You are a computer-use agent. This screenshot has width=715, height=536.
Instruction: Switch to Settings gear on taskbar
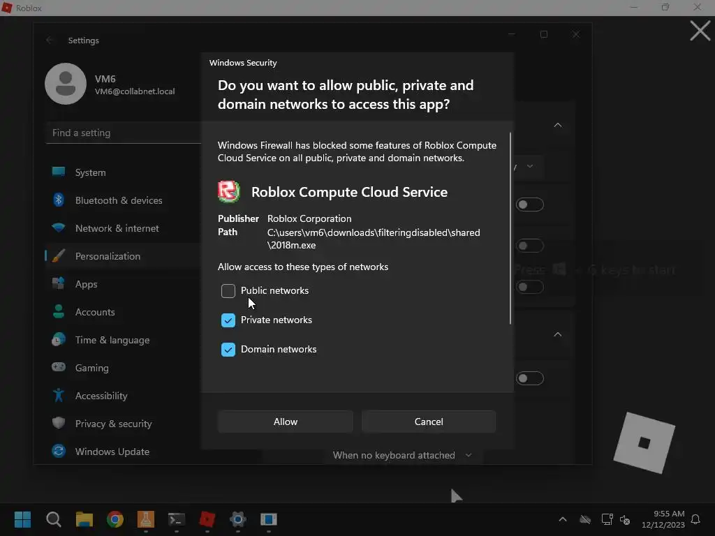[x=238, y=519]
